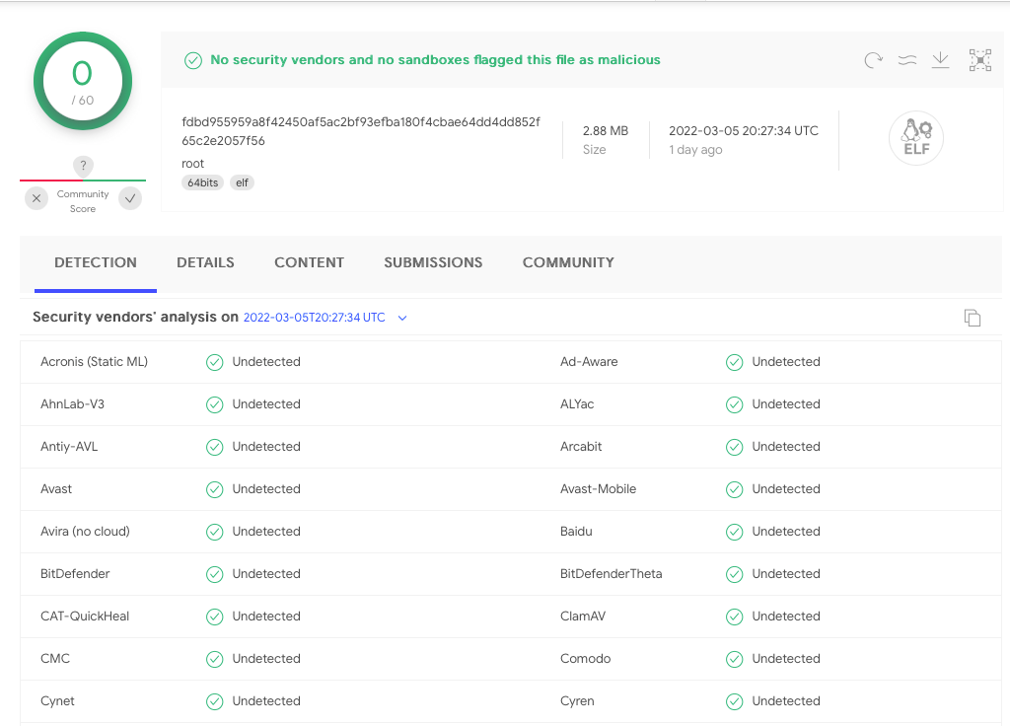This screenshot has height=726, width=1010.
Task: Copy the security vendors' analysis results
Action: pos(973,318)
